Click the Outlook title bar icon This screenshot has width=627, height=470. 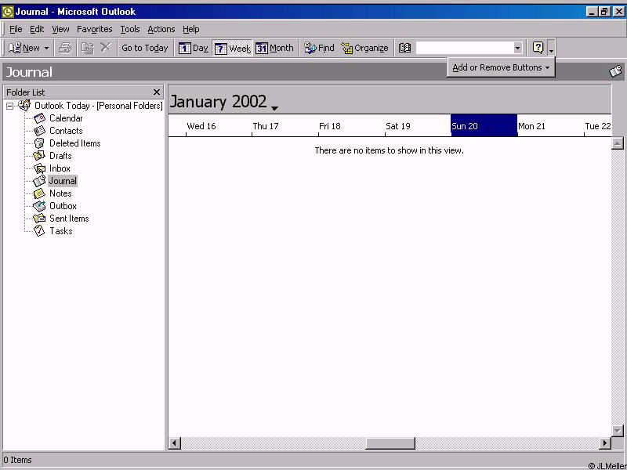pos(8,12)
